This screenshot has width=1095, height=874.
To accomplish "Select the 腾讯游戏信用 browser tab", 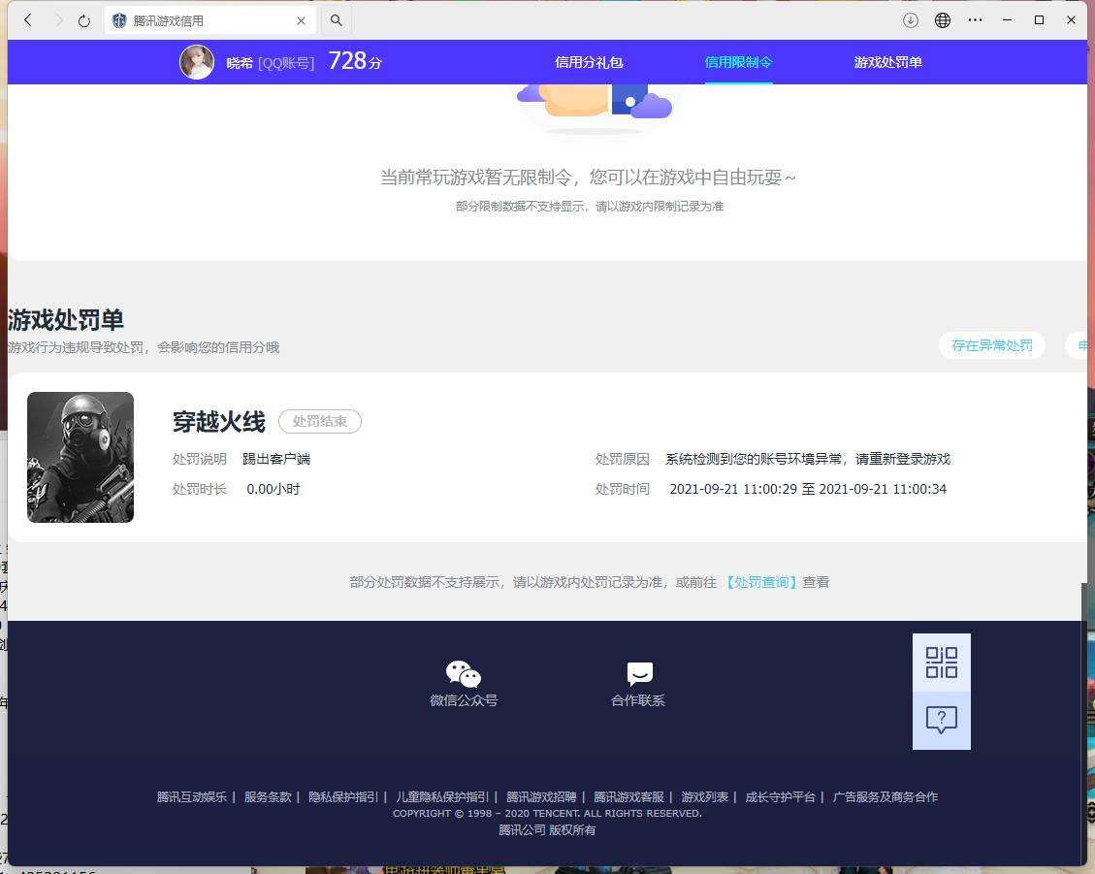I will point(209,21).
